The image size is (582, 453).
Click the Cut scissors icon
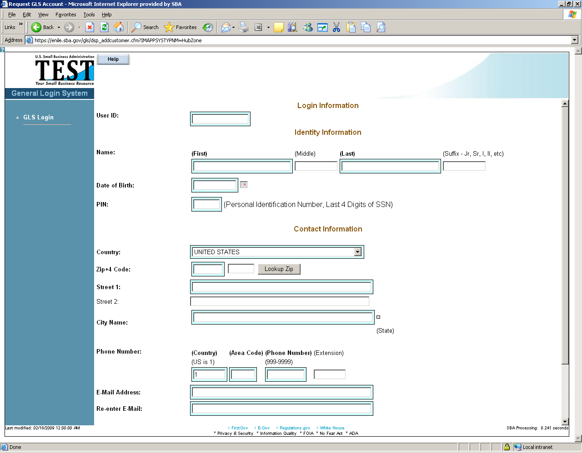coord(336,27)
